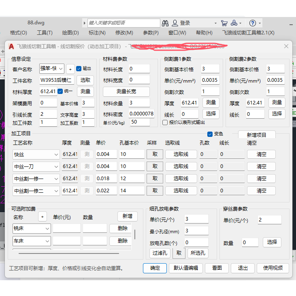Screen dimensions: 296x296
Task: Open the 工具(T) menu
Action: point(45,33)
